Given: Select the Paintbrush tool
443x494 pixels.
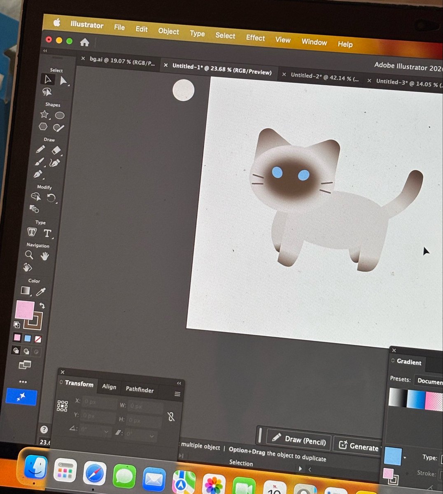Looking at the screenshot, I should point(40,162).
